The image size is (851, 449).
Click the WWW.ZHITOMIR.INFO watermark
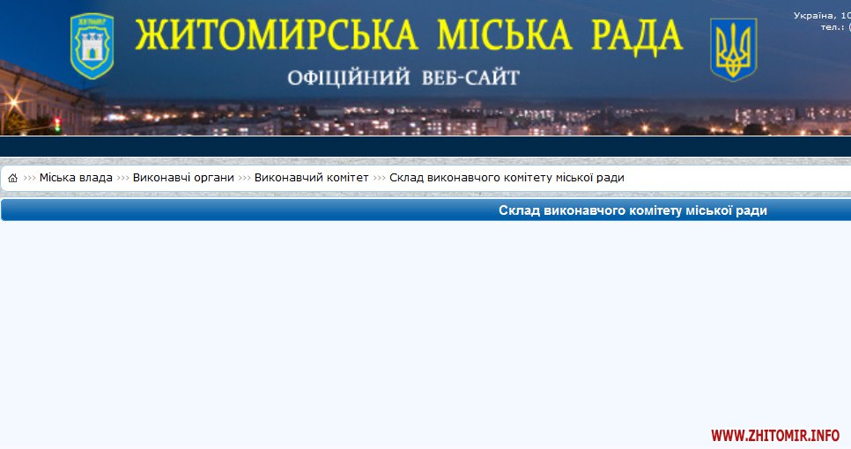tap(774, 435)
